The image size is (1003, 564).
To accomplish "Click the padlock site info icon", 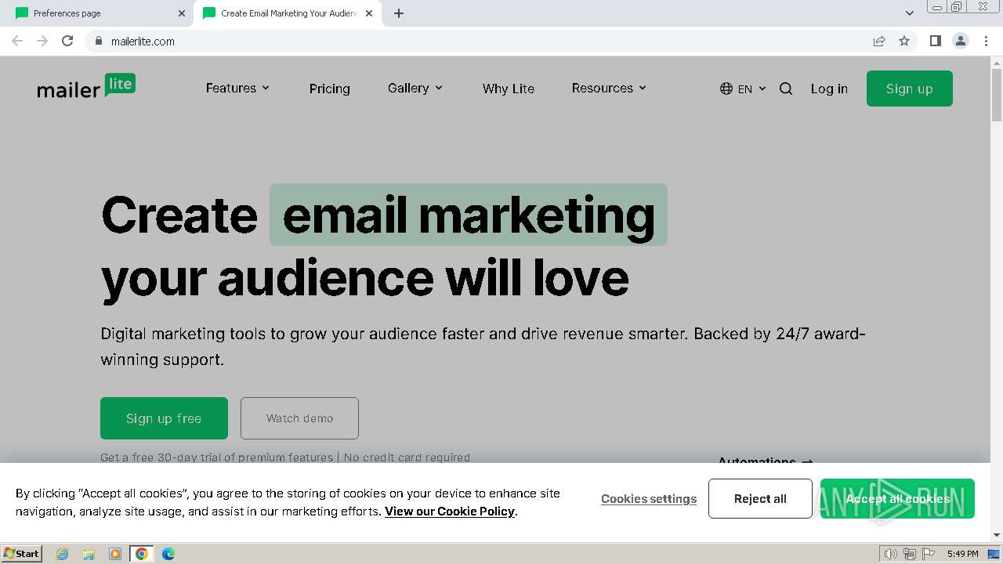I will click(x=98, y=41).
